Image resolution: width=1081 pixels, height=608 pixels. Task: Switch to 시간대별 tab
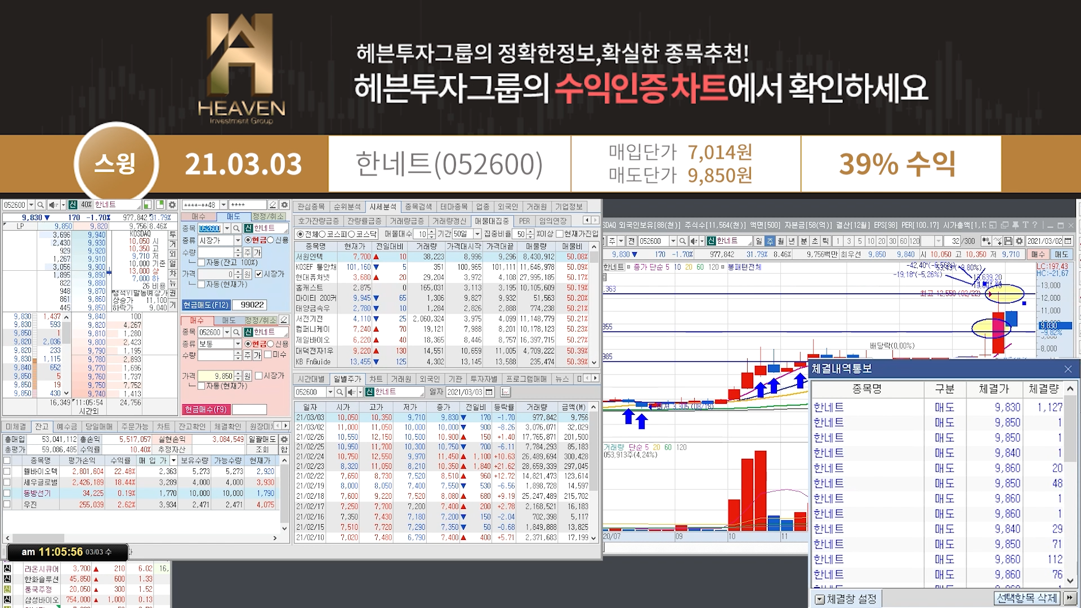[311, 379]
